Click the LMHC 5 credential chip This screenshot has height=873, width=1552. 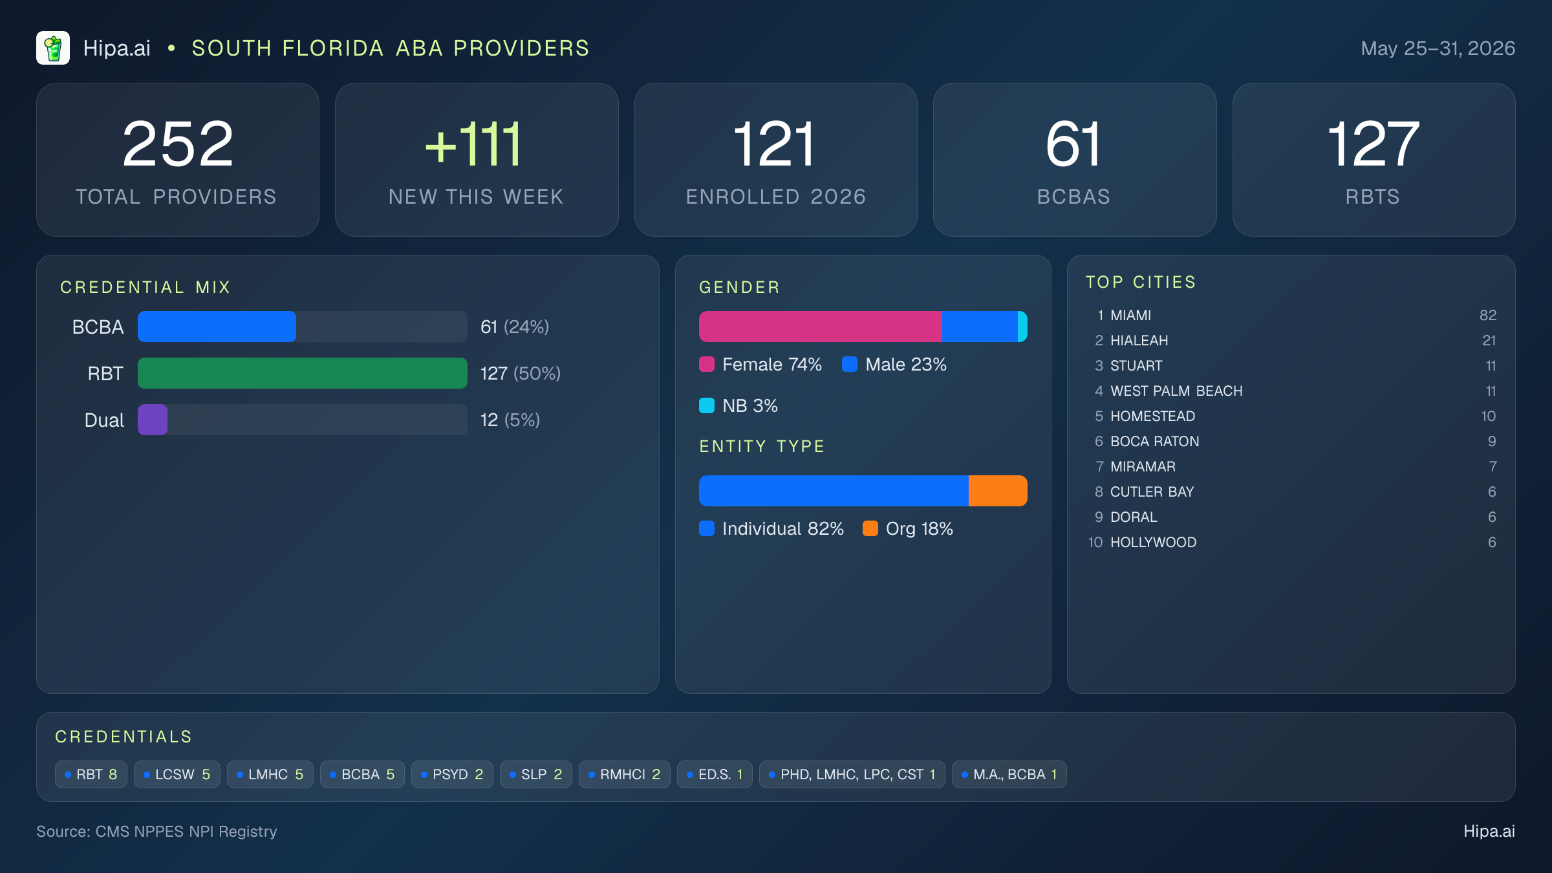[x=270, y=774]
